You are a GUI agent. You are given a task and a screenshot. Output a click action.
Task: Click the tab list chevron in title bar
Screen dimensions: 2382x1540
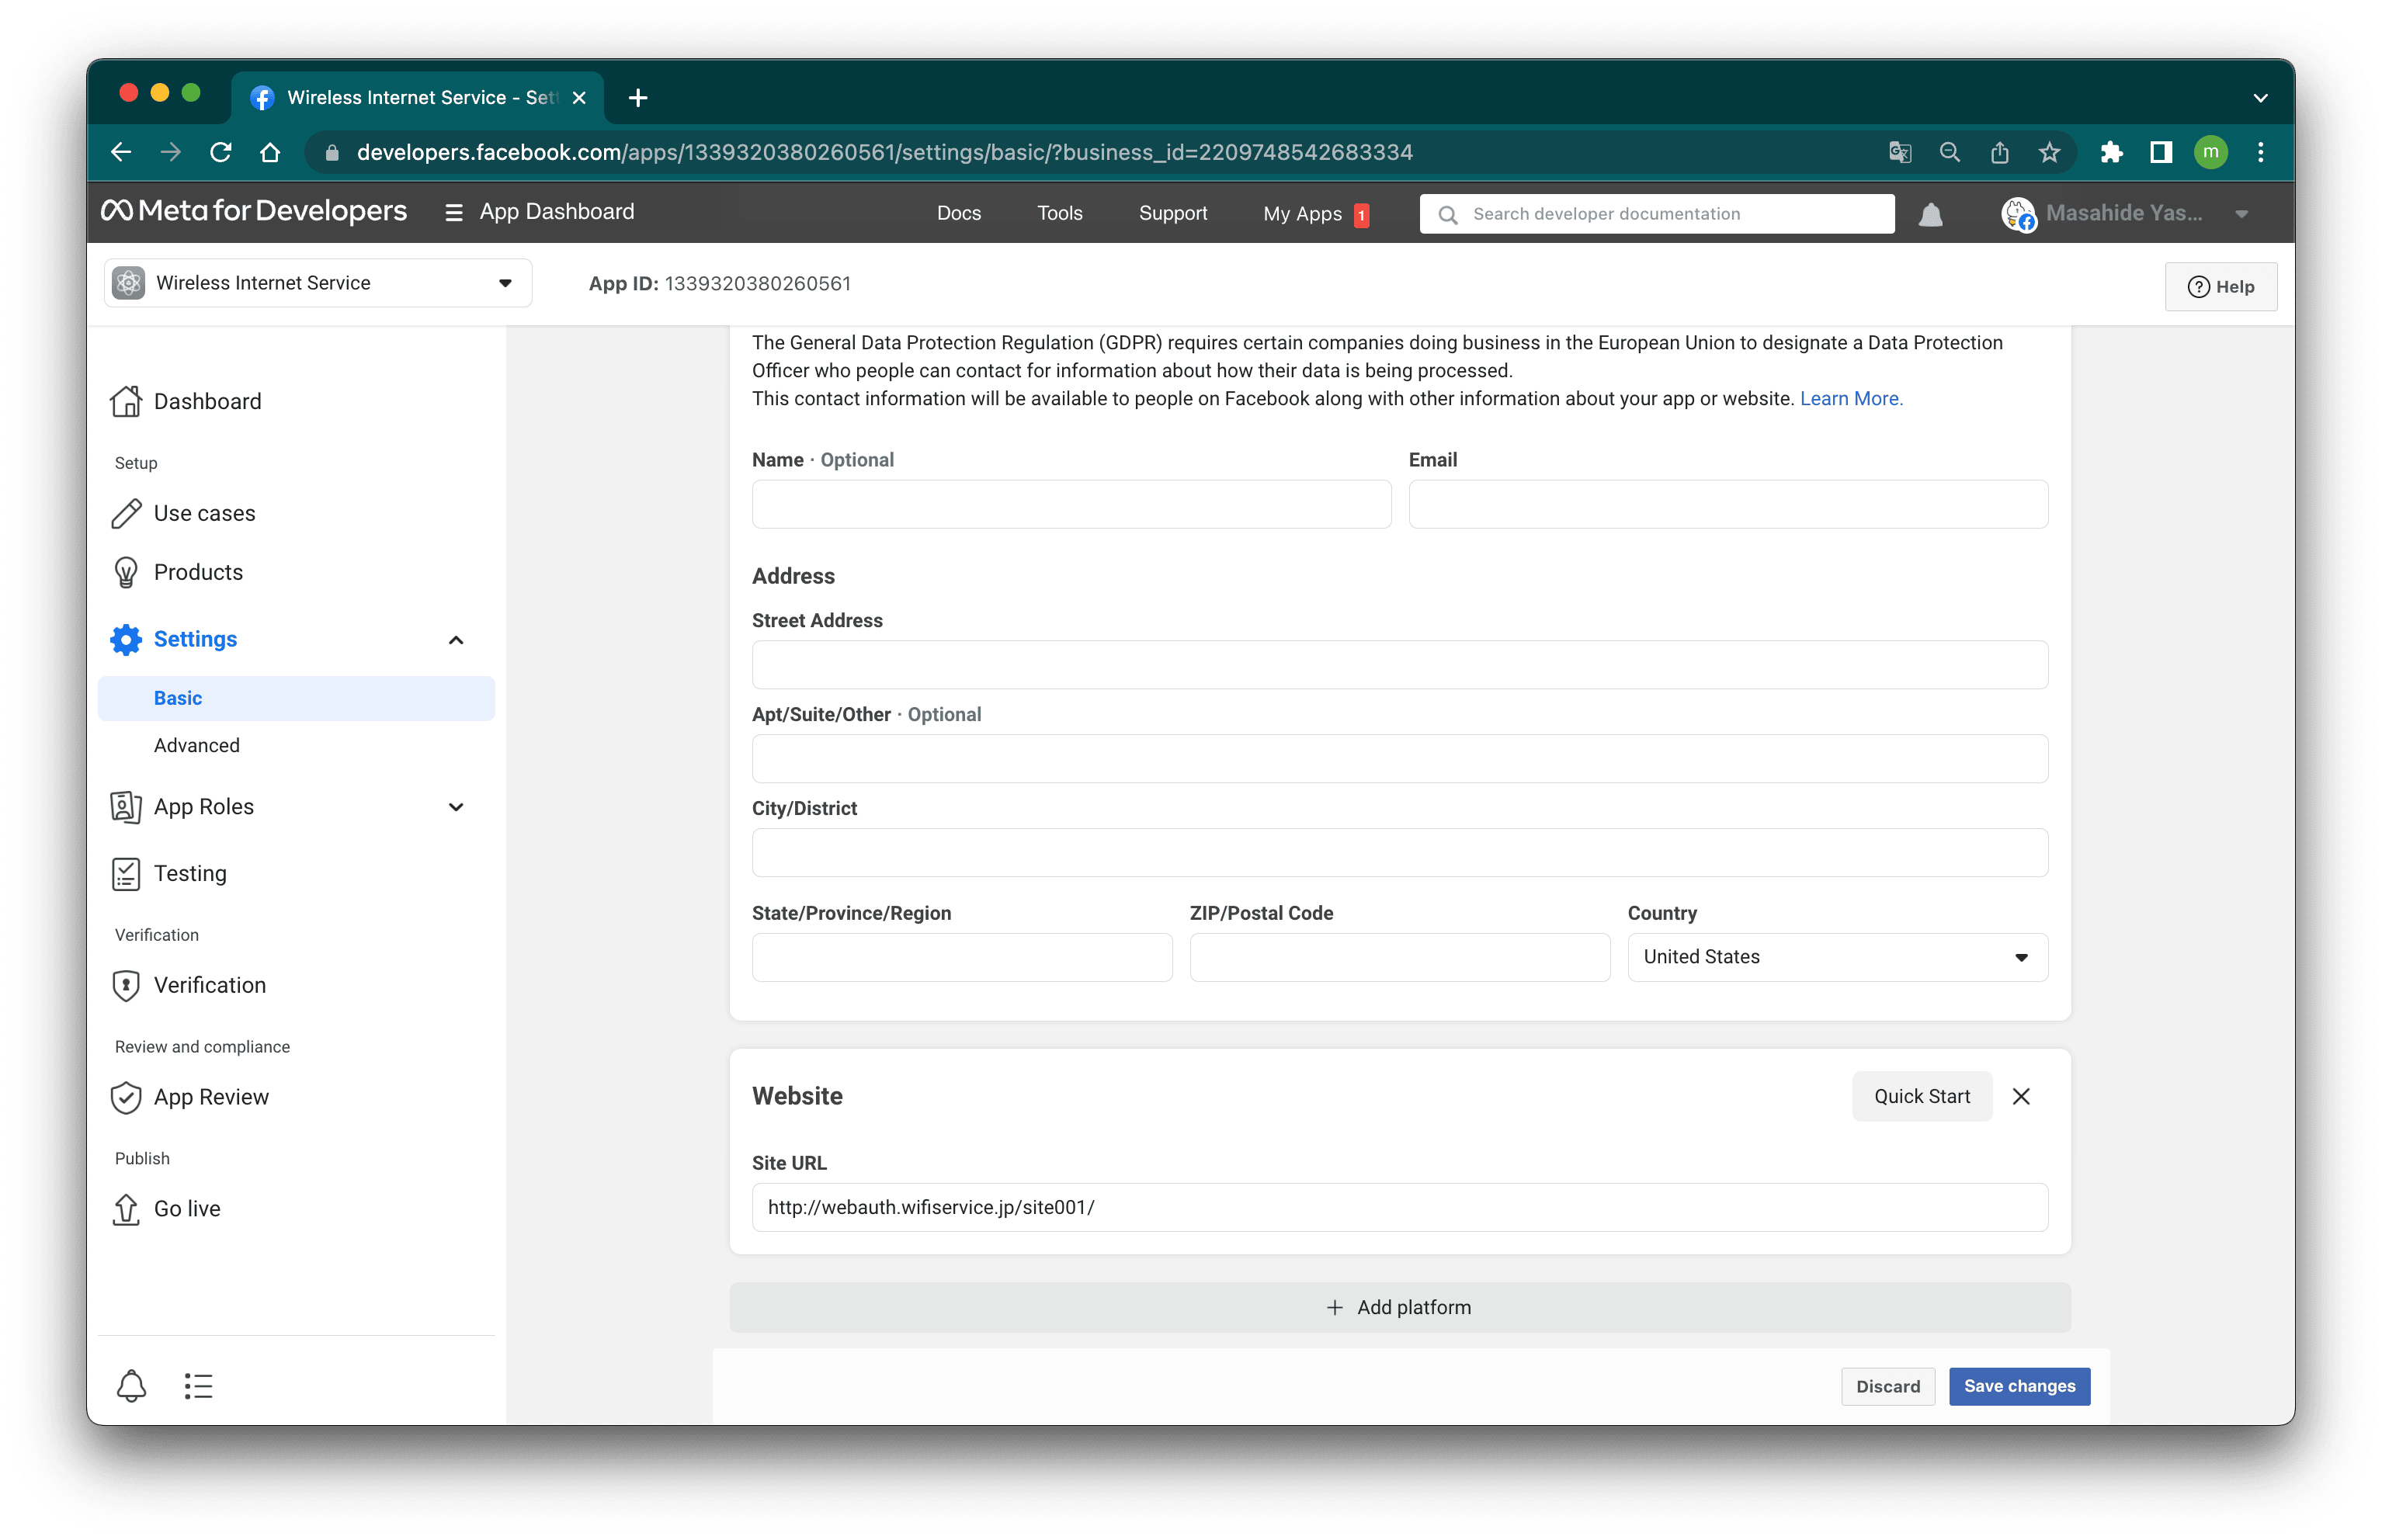click(2260, 98)
